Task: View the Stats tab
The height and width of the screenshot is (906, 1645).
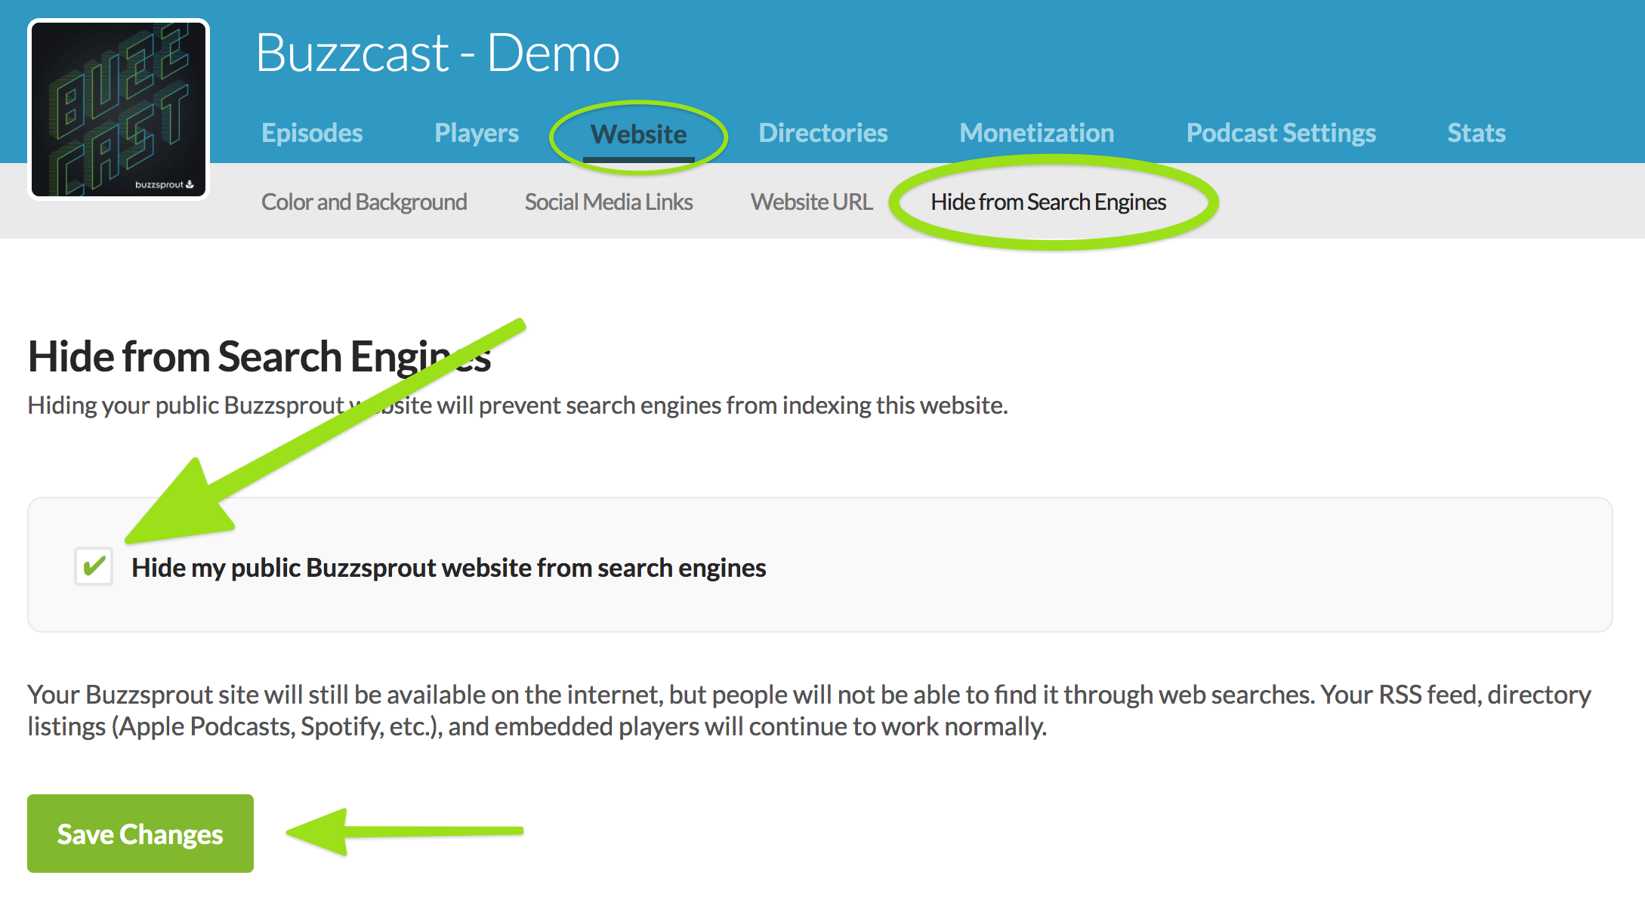Action: 1476,133
